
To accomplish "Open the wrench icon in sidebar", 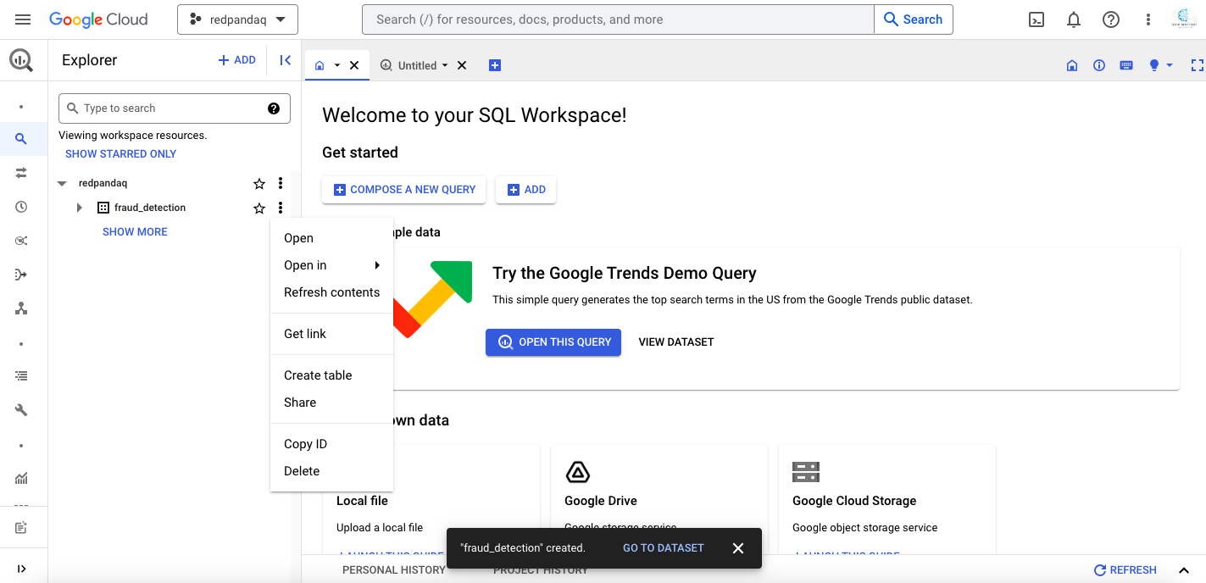I will click(x=21, y=410).
